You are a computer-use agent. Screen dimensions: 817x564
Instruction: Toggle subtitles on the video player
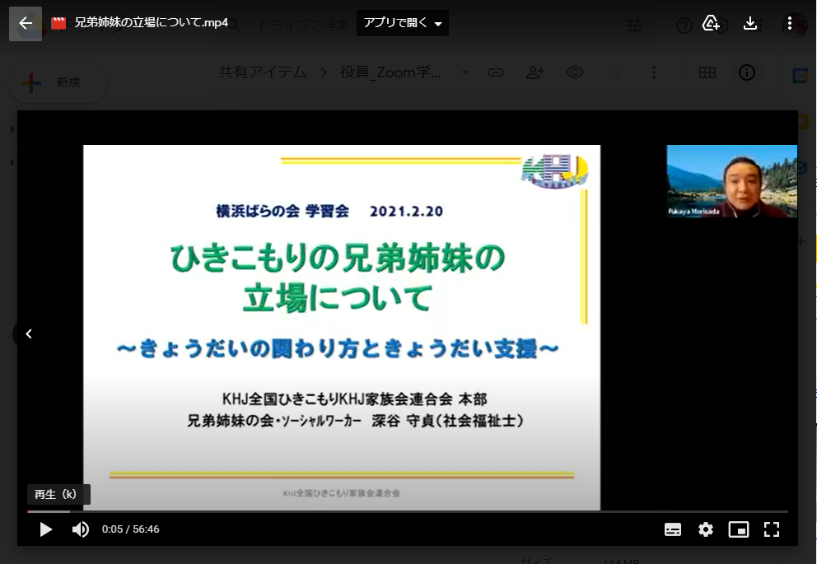click(673, 529)
